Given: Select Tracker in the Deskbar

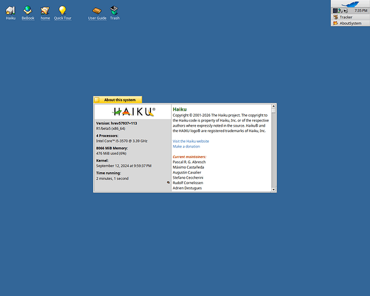Looking at the screenshot, I should click(x=350, y=17).
